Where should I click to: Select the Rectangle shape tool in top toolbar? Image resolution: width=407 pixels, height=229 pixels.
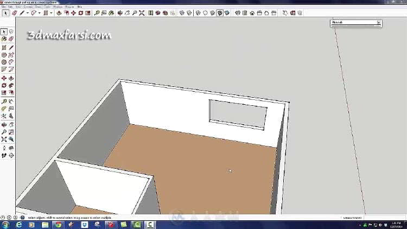pos(46,12)
